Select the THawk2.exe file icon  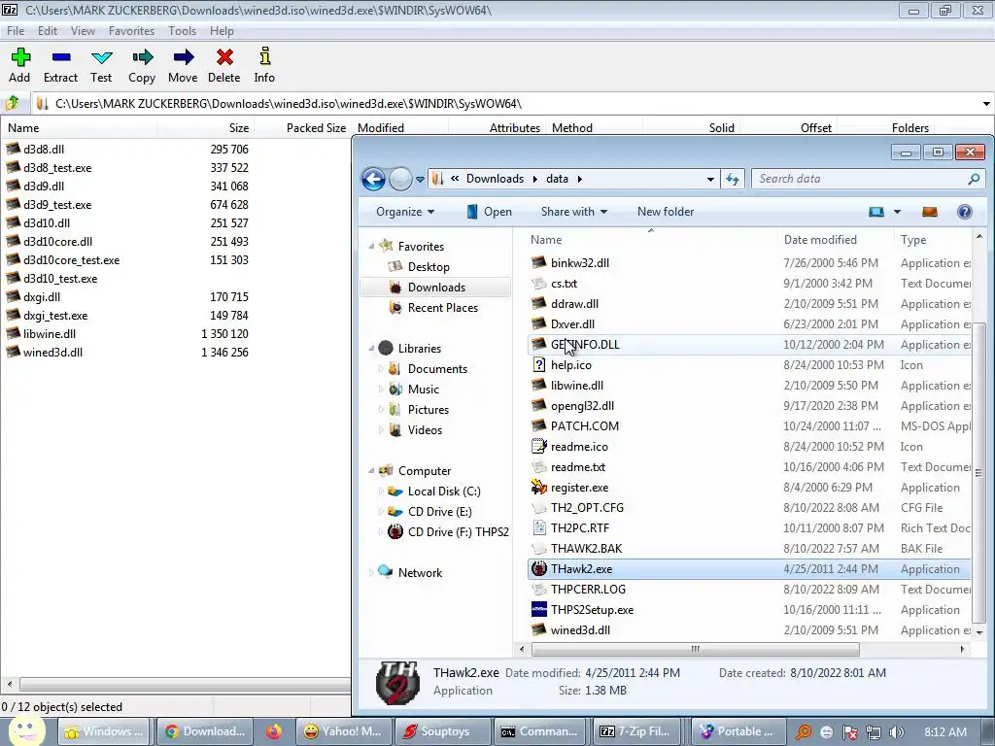click(x=538, y=569)
